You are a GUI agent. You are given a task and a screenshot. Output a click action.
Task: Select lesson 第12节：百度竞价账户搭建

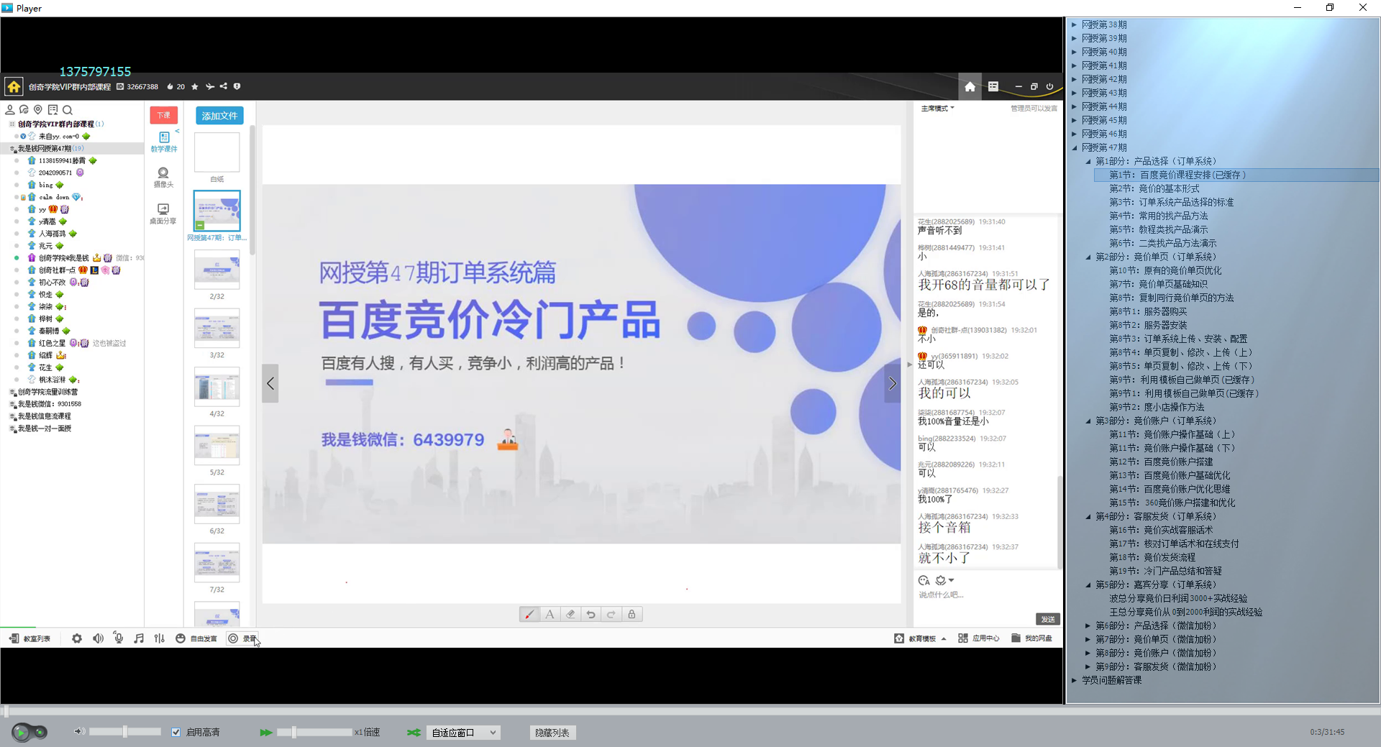pyautogui.click(x=1160, y=462)
